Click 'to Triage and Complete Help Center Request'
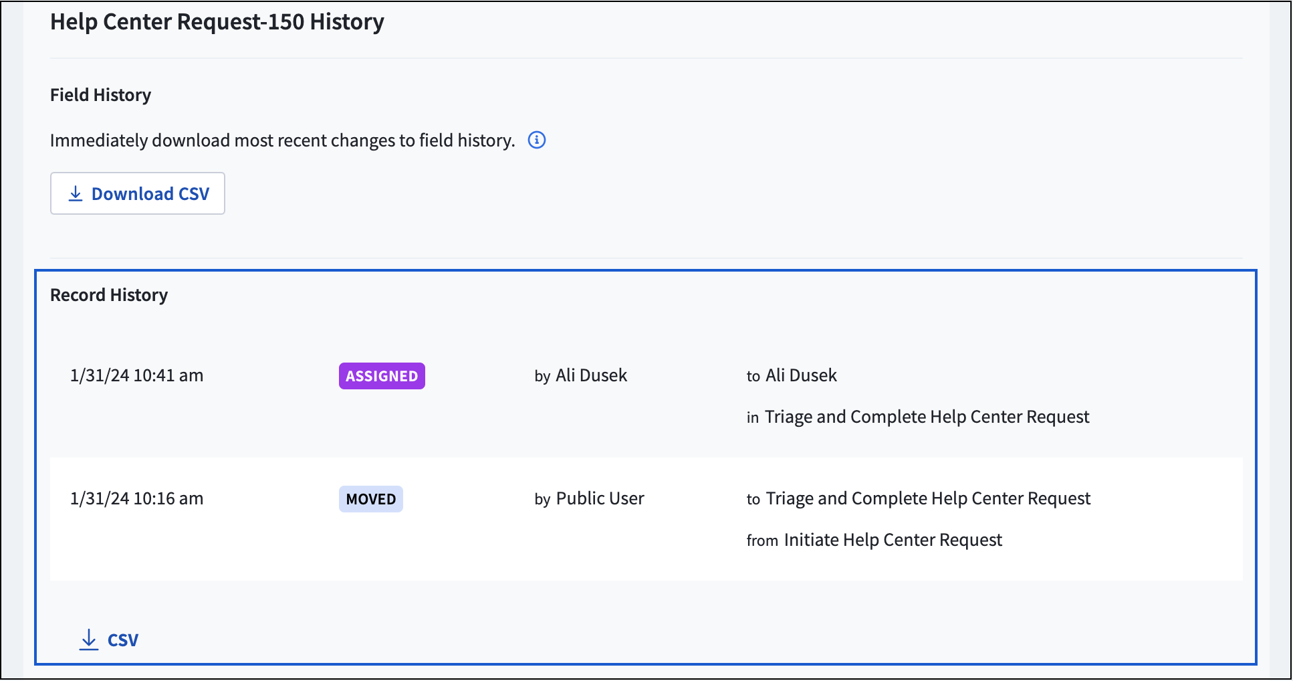This screenshot has height=681, width=1293. [x=919, y=498]
